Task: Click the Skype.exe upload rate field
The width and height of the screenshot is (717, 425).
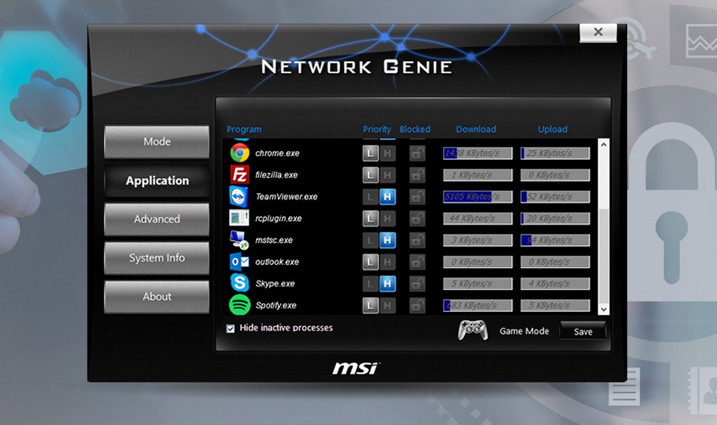Action: click(555, 284)
